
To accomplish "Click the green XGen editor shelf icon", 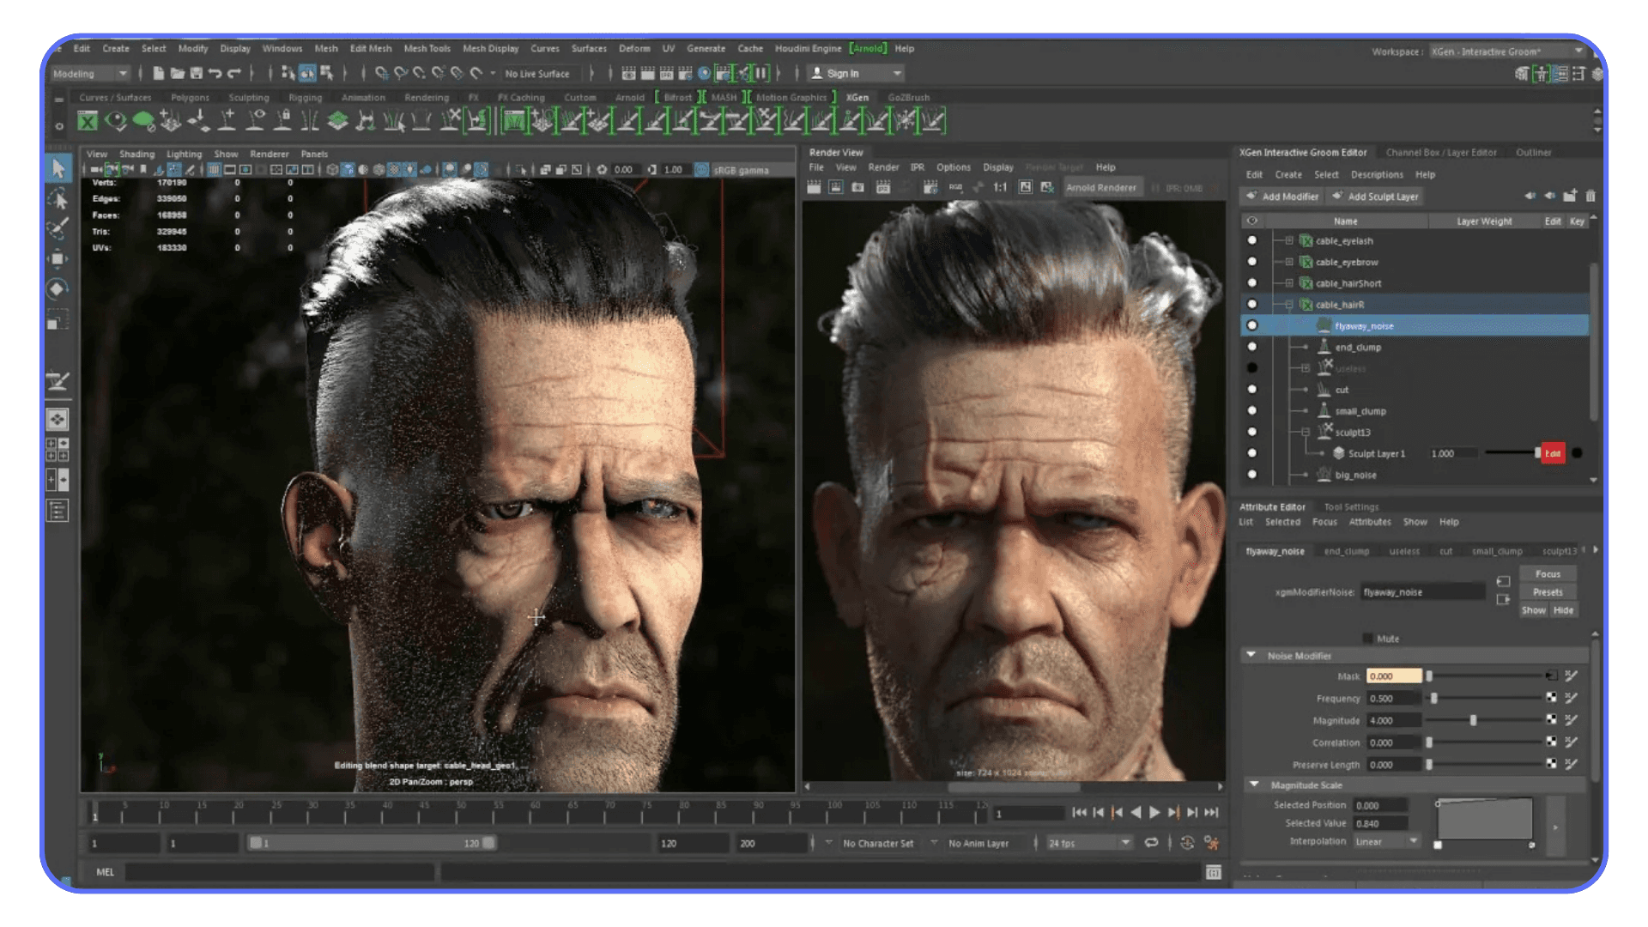I will (x=88, y=121).
